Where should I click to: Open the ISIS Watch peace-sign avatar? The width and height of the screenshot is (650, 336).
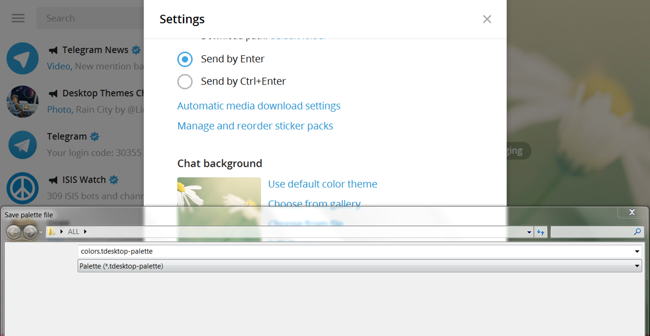(x=23, y=188)
